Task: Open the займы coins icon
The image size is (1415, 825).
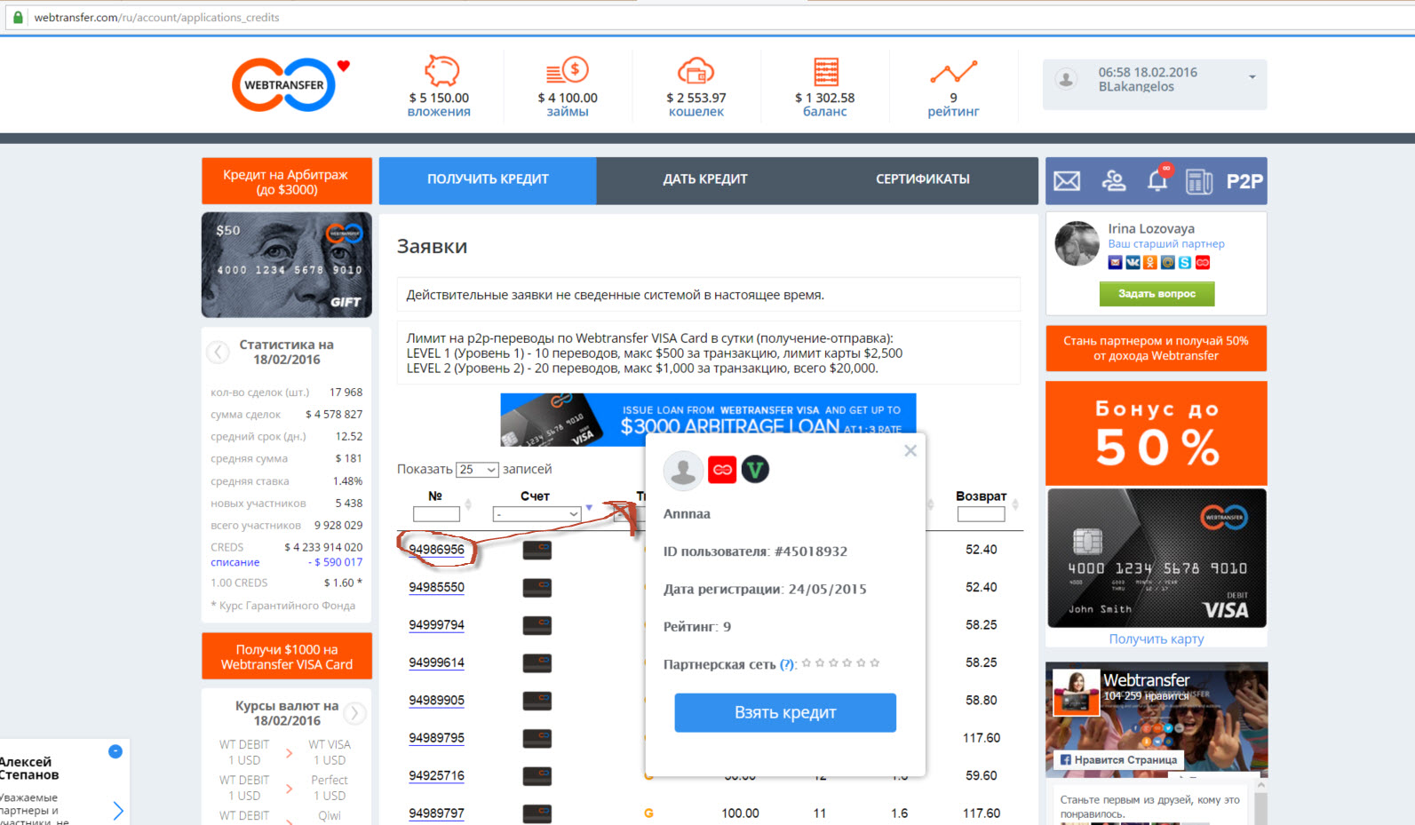Action: 568,70
